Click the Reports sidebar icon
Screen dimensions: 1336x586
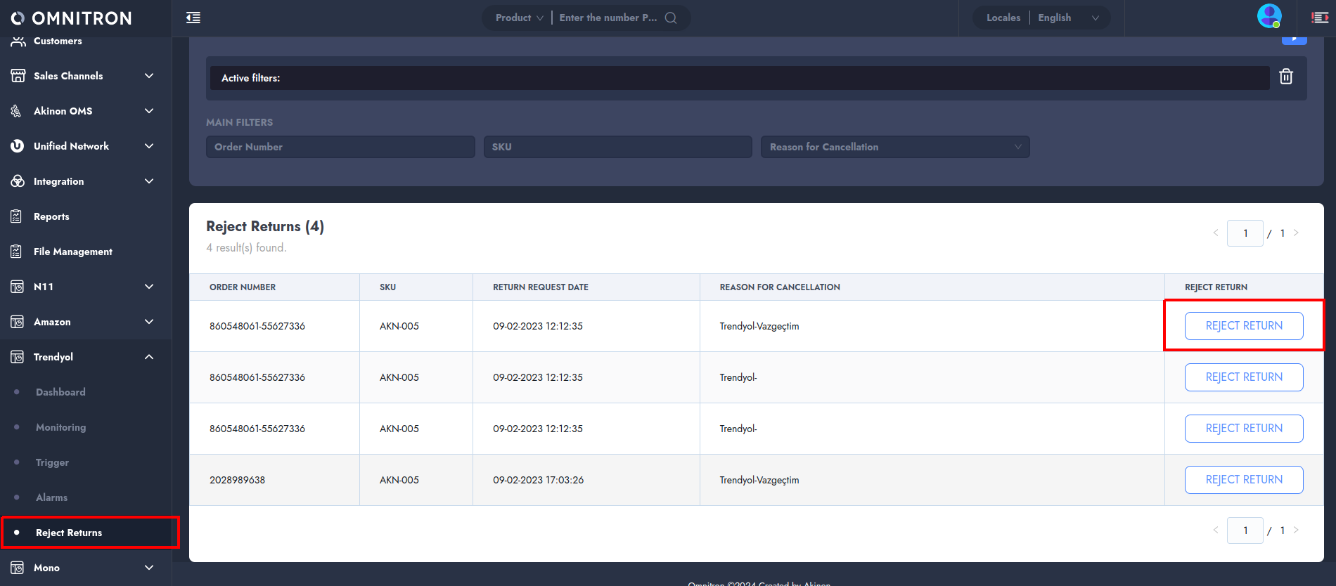click(17, 216)
